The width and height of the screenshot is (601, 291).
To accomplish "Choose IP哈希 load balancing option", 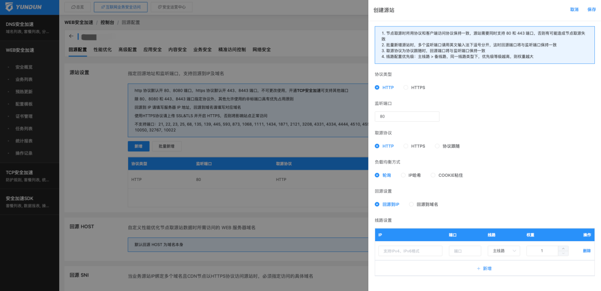I will (x=411, y=175).
